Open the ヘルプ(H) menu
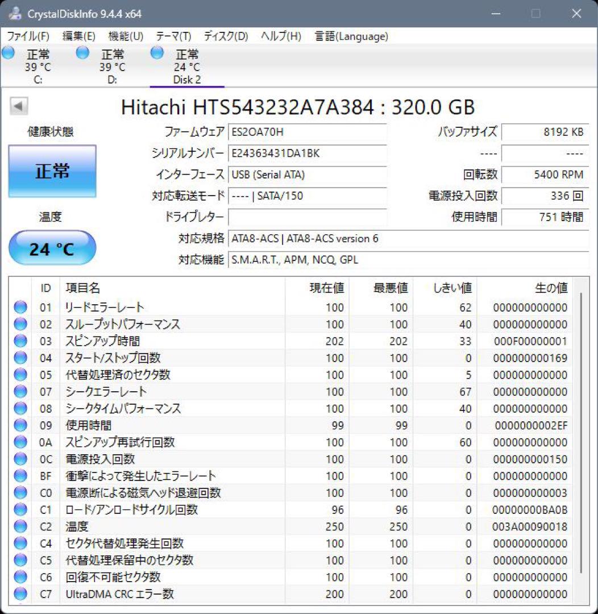The image size is (598, 614). pos(281,36)
